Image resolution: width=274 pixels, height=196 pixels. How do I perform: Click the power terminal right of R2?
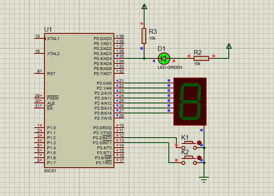click(x=229, y=46)
